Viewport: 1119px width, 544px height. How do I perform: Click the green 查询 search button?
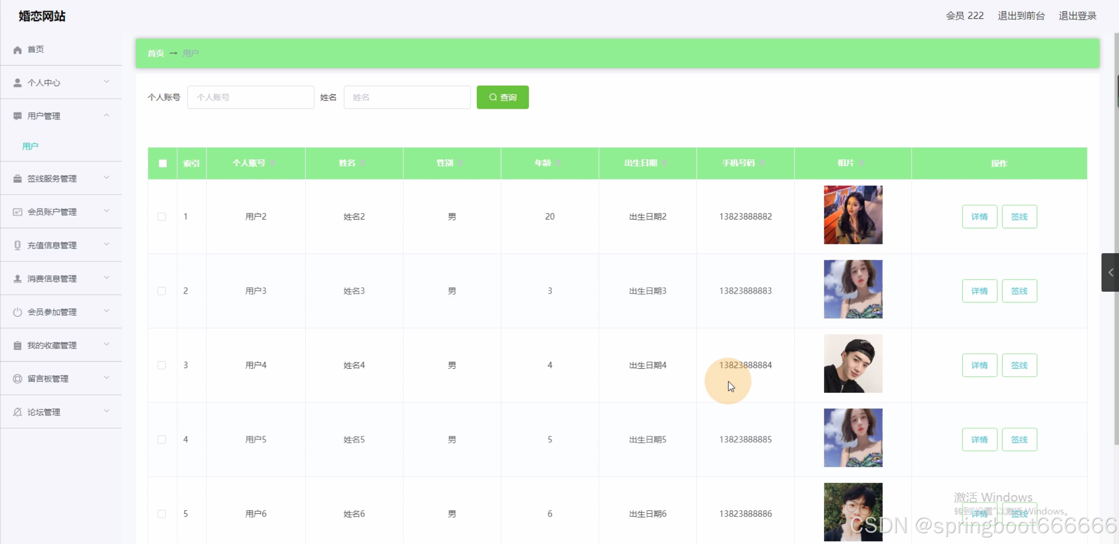[x=503, y=97]
